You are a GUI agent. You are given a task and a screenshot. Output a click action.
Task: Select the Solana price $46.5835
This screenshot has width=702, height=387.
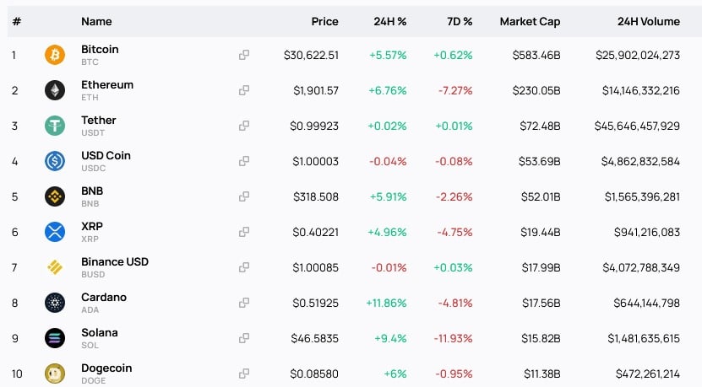(x=315, y=338)
